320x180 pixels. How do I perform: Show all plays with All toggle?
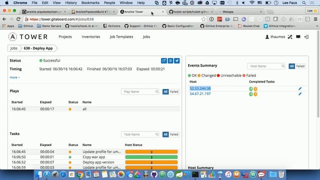tap(165, 91)
